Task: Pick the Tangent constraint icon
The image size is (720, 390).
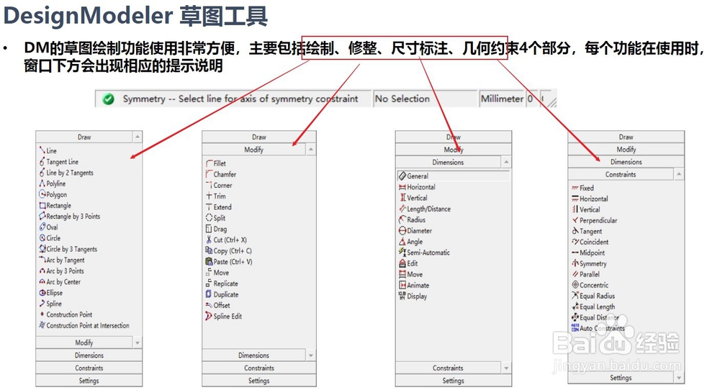Action: [575, 231]
